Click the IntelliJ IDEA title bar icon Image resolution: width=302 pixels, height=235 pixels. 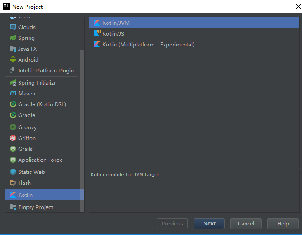pos(7,7)
